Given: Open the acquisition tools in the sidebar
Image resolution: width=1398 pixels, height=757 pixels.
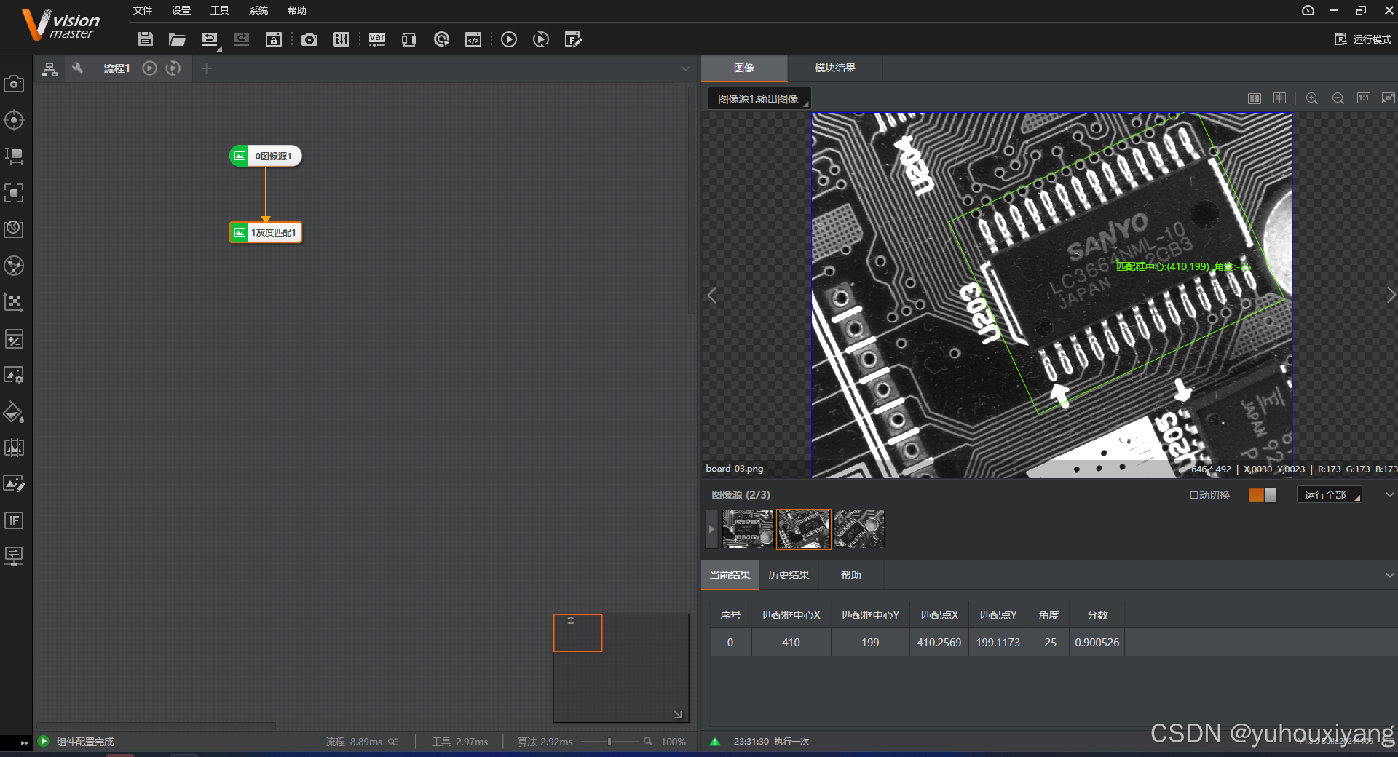Looking at the screenshot, I should pyautogui.click(x=14, y=84).
